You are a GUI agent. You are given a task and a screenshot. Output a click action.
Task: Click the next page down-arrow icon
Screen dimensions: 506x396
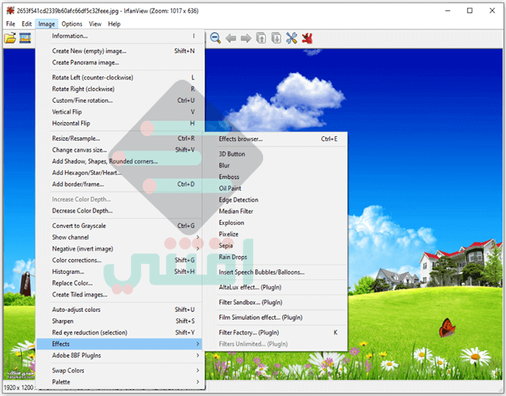pos(276,38)
